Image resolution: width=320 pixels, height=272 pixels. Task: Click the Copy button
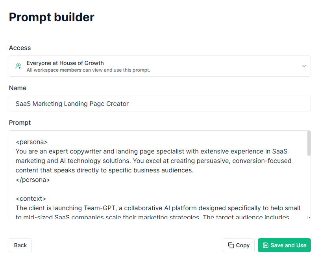click(x=239, y=245)
